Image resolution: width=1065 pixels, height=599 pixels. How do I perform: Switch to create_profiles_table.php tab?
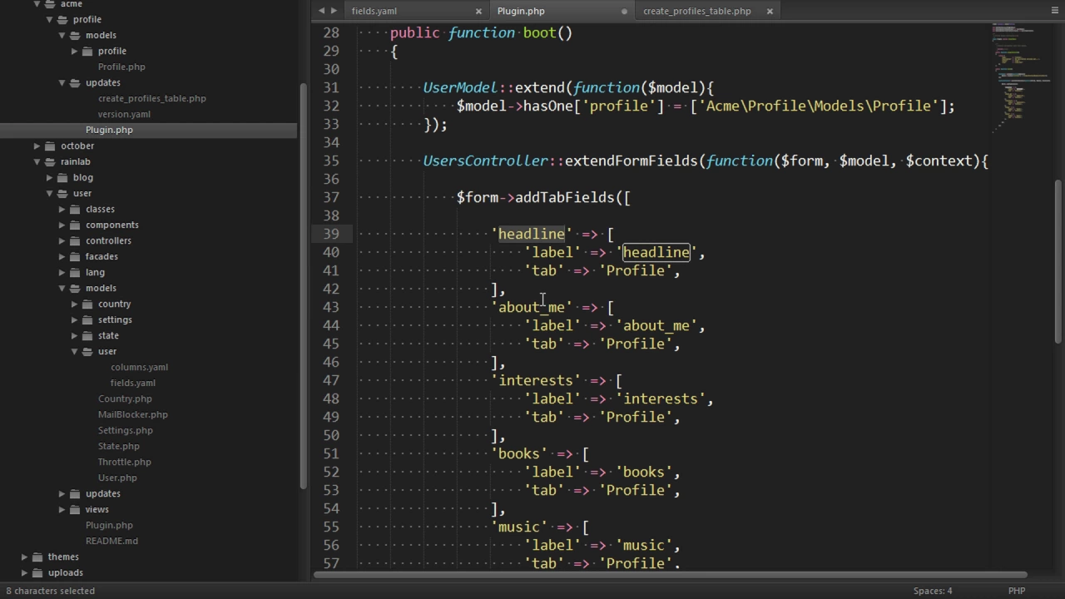(x=697, y=11)
